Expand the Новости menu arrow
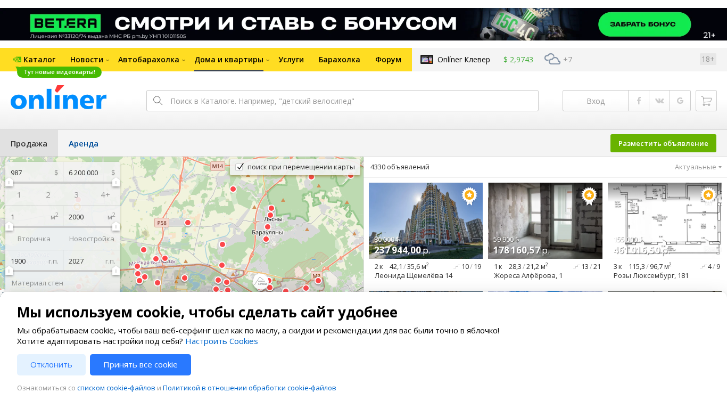Screen dimensions: 727x409 (108, 60)
